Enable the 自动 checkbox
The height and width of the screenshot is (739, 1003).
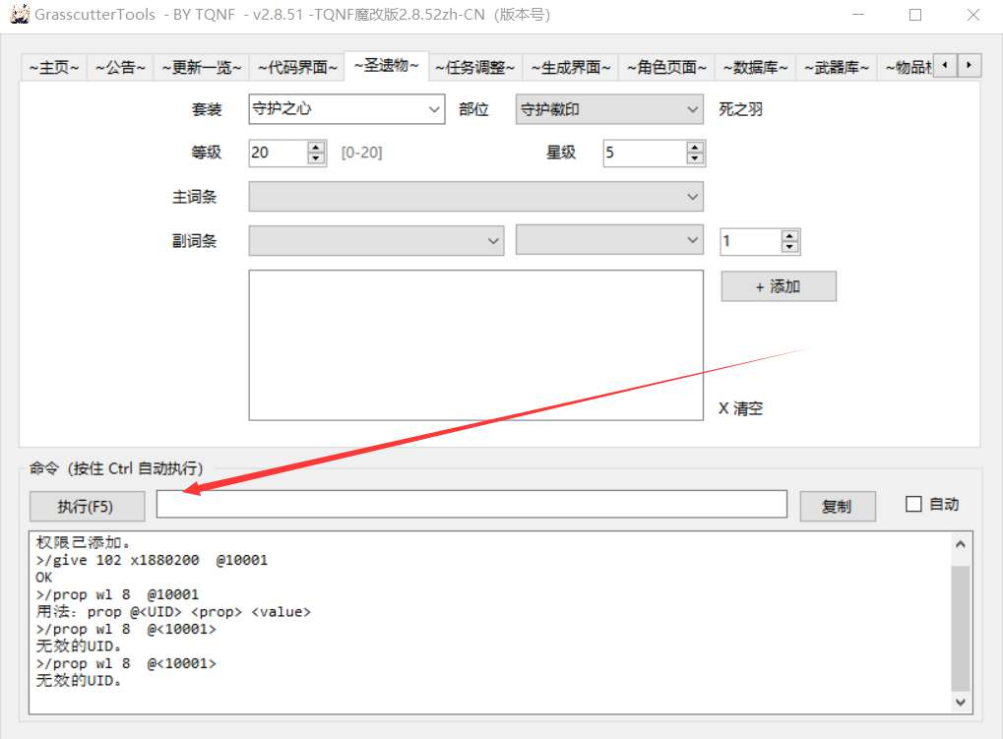[913, 505]
